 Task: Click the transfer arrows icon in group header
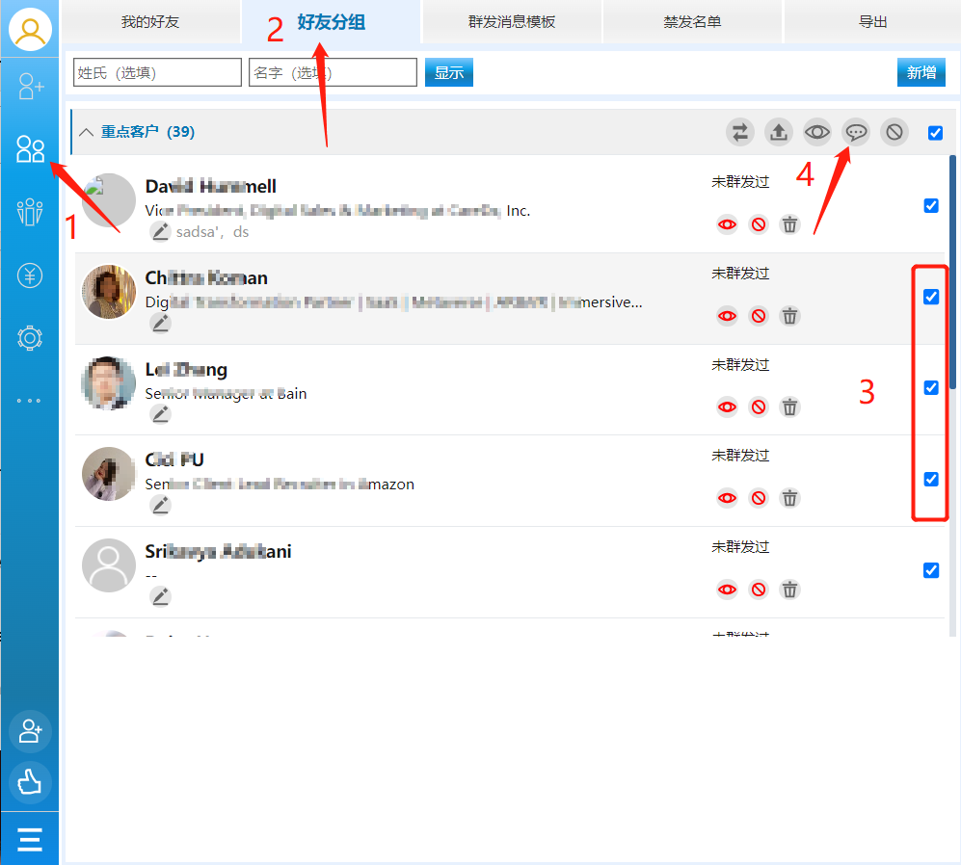(x=740, y=133)
